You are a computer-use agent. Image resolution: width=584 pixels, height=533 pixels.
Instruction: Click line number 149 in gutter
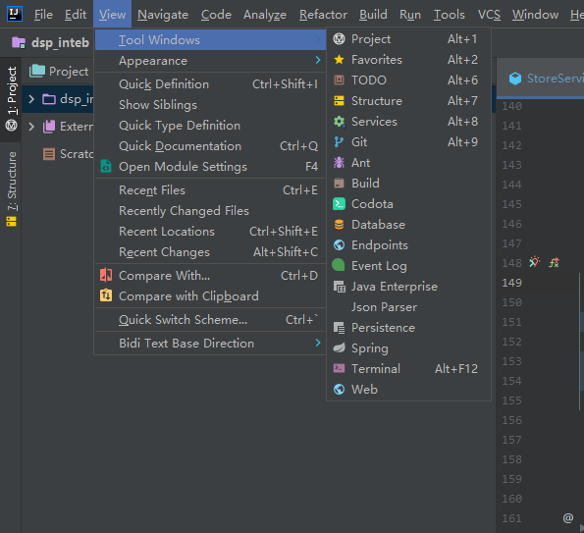(511, 283)
